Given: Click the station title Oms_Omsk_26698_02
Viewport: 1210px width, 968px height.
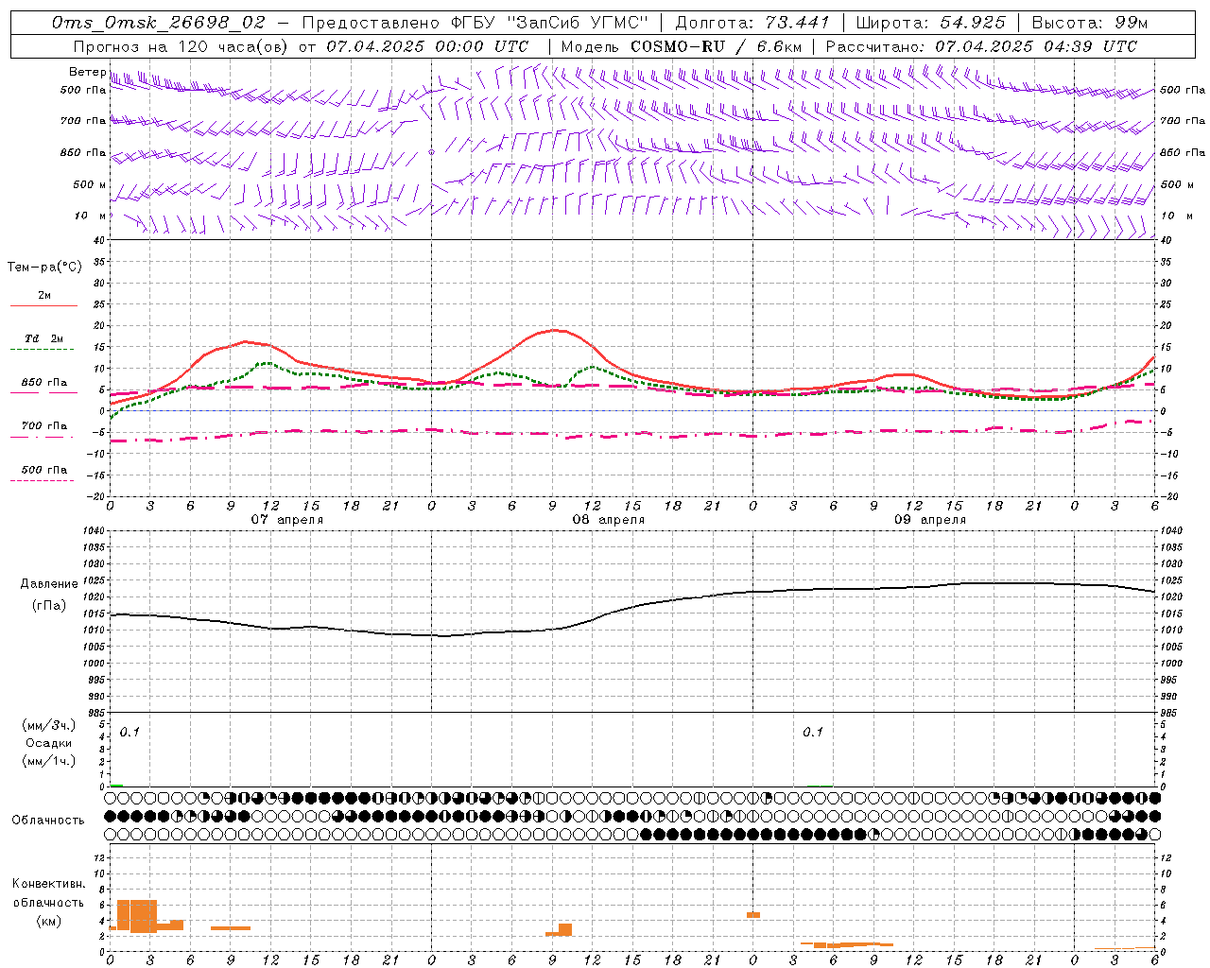Looking at the screenshot, I should 158,22.
